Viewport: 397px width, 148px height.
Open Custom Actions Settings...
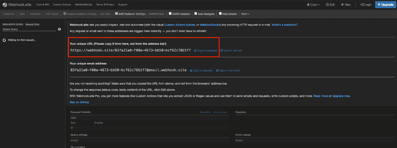[93, 14]
